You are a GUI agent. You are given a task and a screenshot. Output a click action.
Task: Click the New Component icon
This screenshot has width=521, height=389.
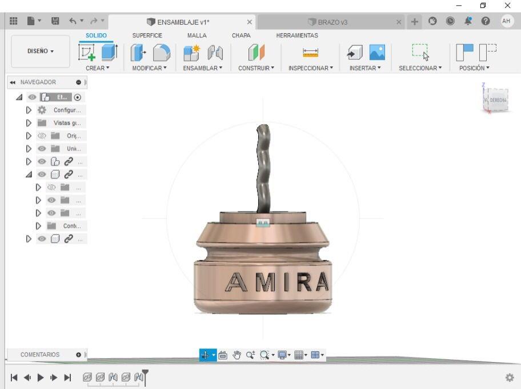[x=191, y=53]
